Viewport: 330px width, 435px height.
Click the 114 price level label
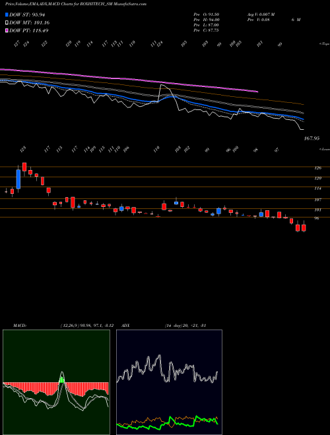coord(317,188)
